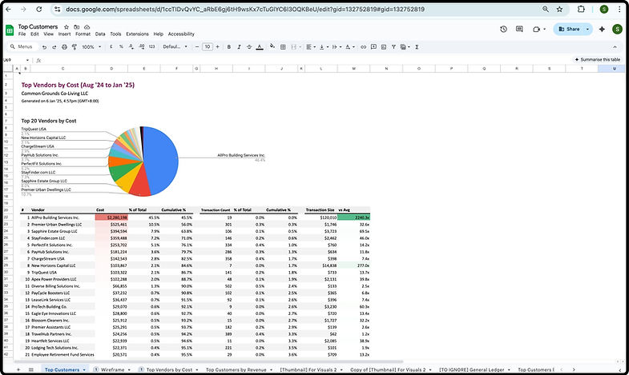Image resolution: width=629 pixels, height=375 pixels.
Task: Open the text color picker
Action: (x=260, y=47)
